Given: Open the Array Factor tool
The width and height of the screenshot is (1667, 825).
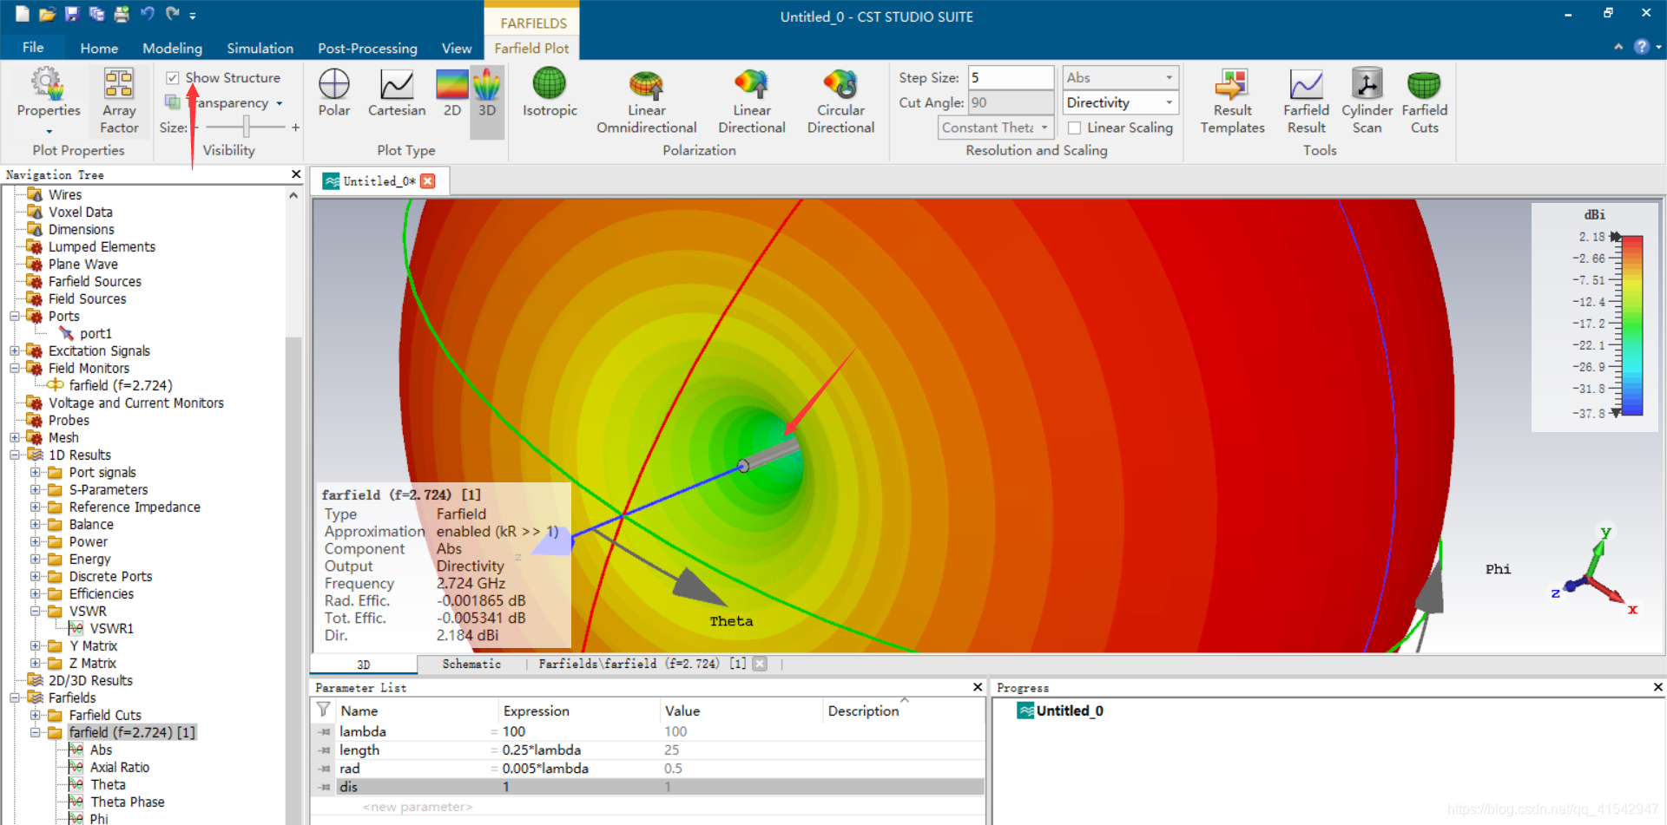Looking at the screenshot, I should click(x=119, y=101).
